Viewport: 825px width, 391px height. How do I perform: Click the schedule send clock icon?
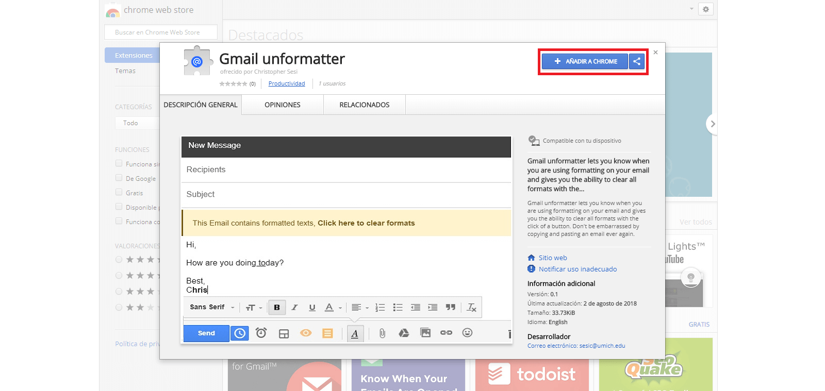coord(240,333)
